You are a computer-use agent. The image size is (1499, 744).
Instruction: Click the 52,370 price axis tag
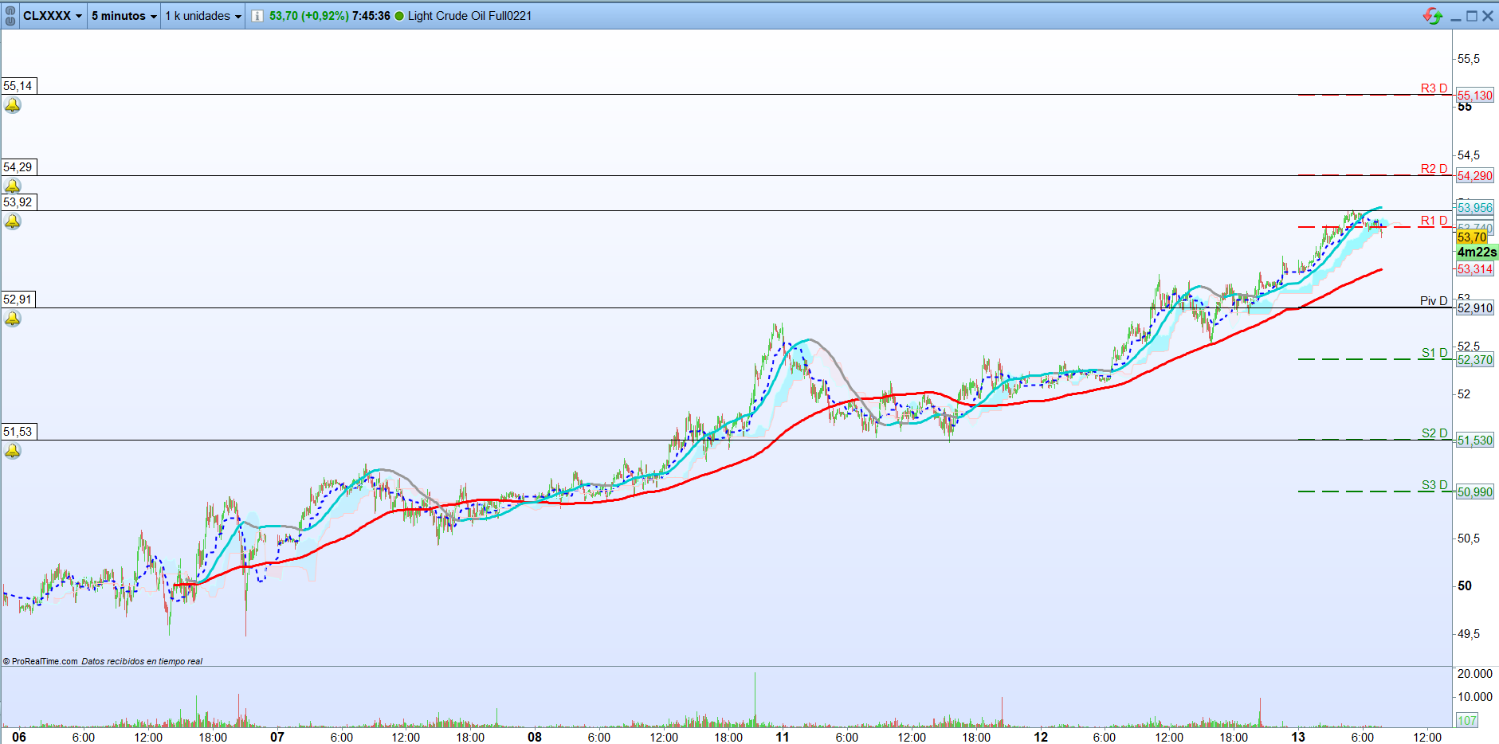(x=1474, y=360)
